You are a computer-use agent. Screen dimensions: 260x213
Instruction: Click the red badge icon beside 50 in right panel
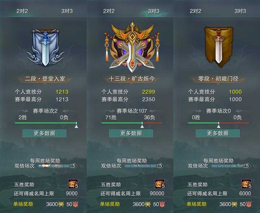click(249, 204)
